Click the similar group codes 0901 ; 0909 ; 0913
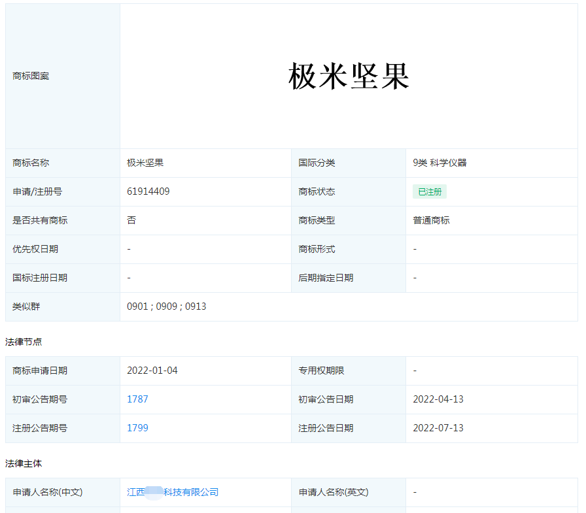 pos(167,306)
